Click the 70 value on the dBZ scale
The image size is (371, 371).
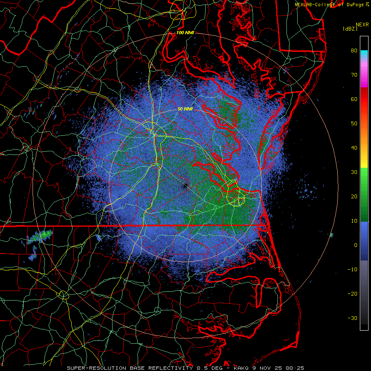[354, 75]
